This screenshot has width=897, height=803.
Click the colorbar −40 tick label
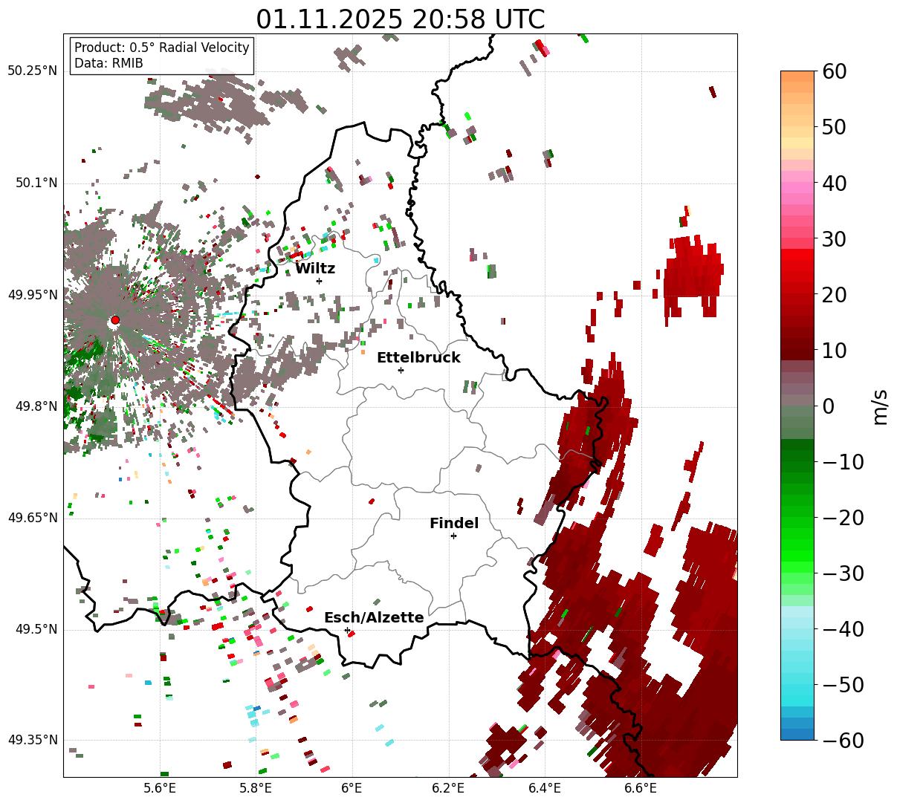[843, 628]
